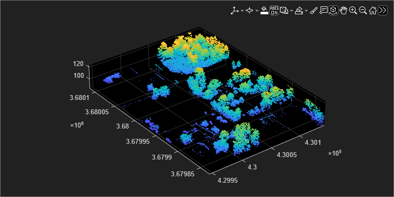Click the ×10⁶ Y-axis exponent label
The height and width of the screenshot is (197, 394).
(76, 124)
